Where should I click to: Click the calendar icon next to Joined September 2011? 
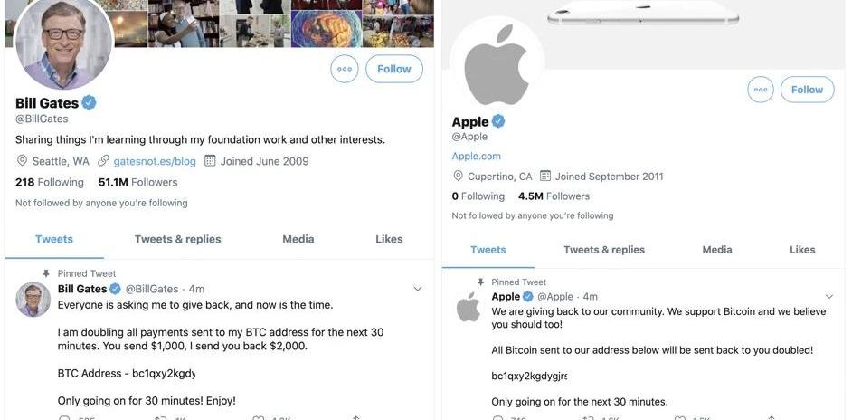click(x=545, y=177)
